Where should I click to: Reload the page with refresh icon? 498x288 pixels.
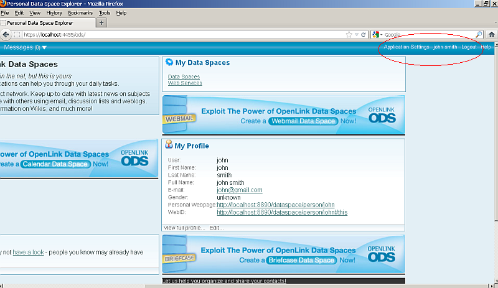coord(364,34)
